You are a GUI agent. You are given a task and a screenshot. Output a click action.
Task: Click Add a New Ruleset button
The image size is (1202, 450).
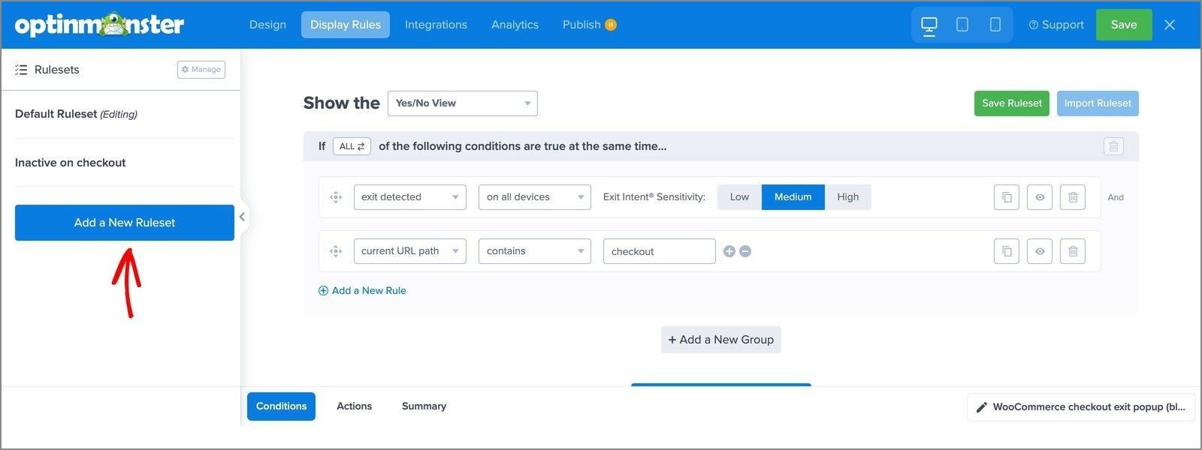click(x=125, y=223)
